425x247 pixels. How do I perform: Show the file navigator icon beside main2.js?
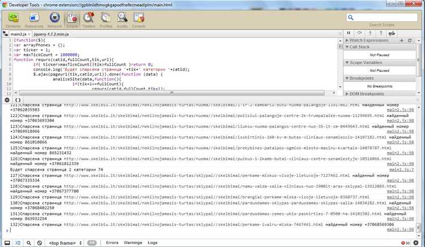click(x=5, y=34)
